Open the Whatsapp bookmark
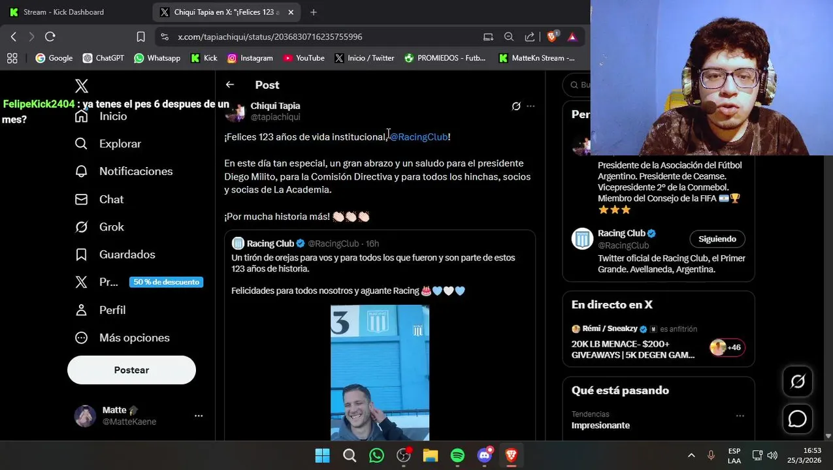 click(x=157, y=58)
